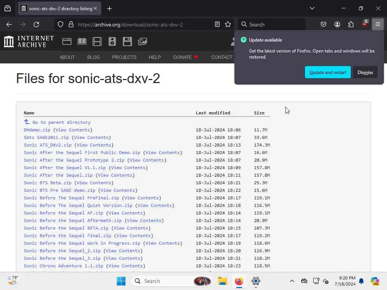Image resolution: width=387 pixels, height=290 pixels.
Task: Open the Images icon
Action: [x=142, y=42]
